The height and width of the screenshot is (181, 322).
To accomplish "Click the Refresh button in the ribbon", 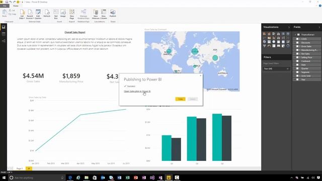I will click(47, 13).
